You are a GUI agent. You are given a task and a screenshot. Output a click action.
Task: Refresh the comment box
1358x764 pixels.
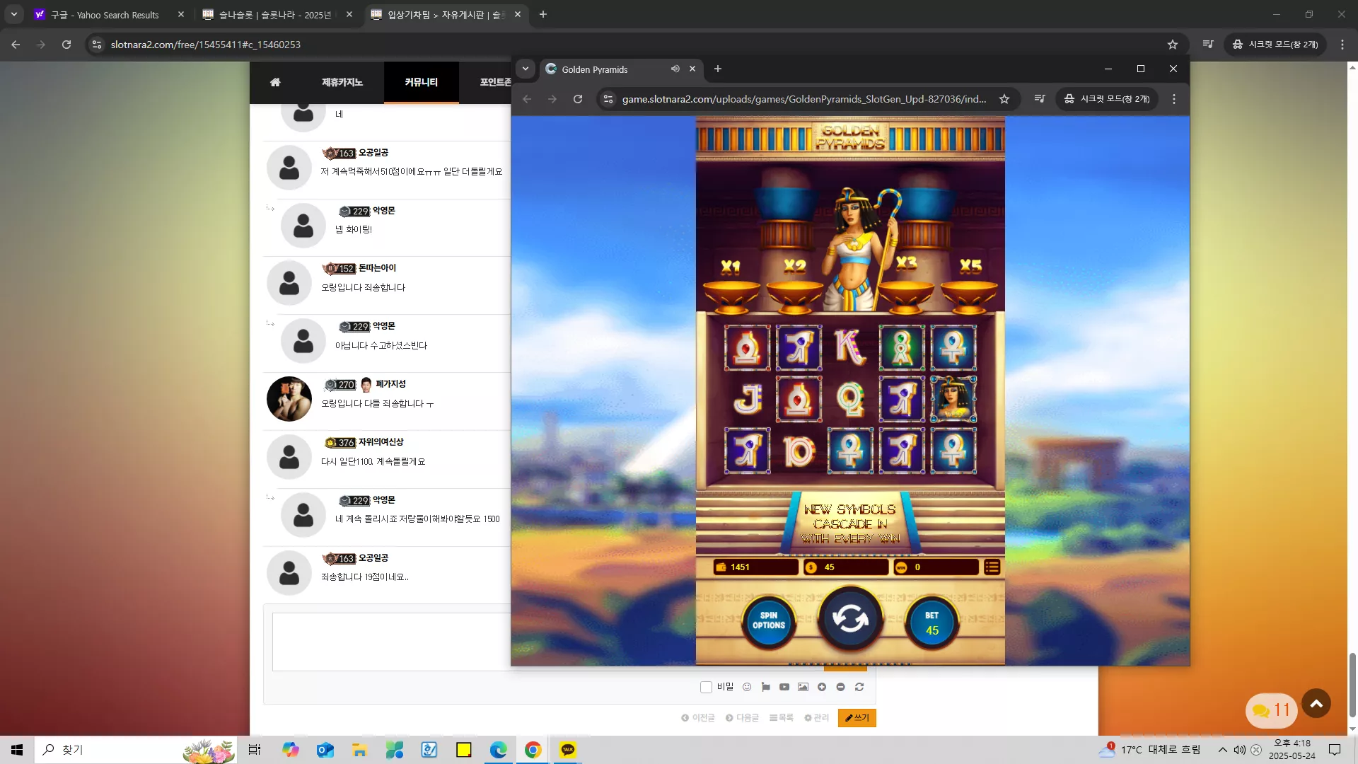[x=859, y=687]
